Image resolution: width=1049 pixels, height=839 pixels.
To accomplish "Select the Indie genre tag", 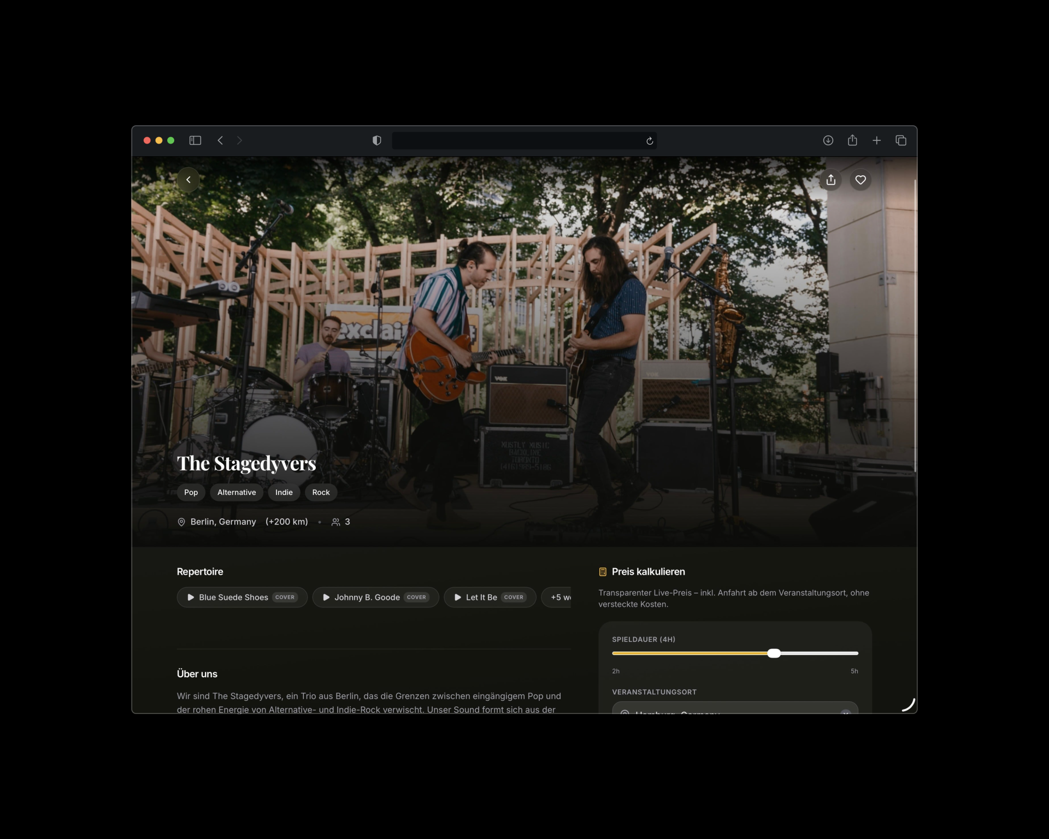I will 284,492.
